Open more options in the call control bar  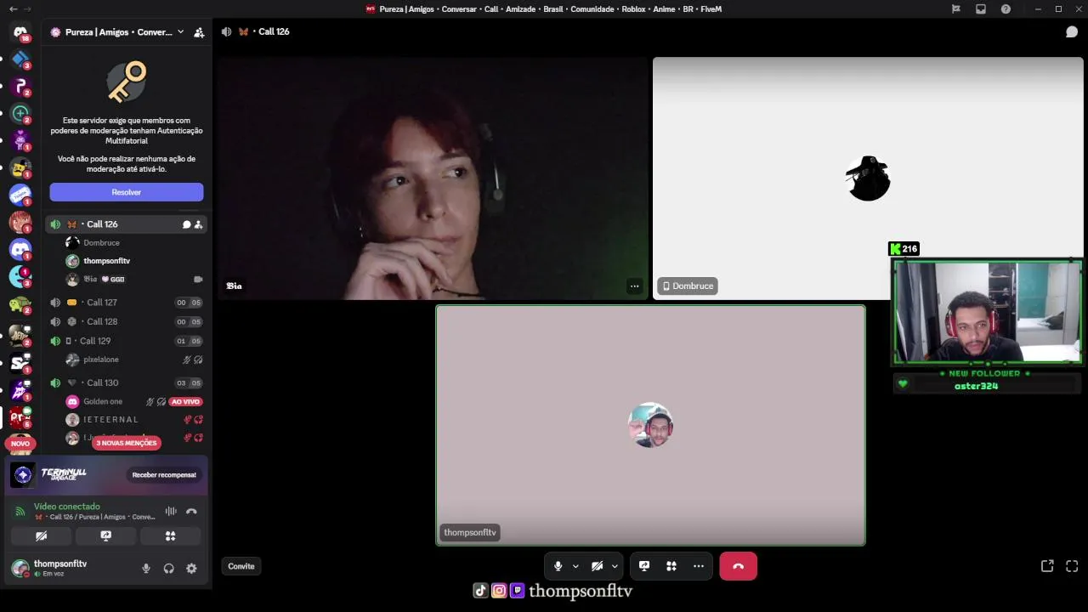[699, 566]
